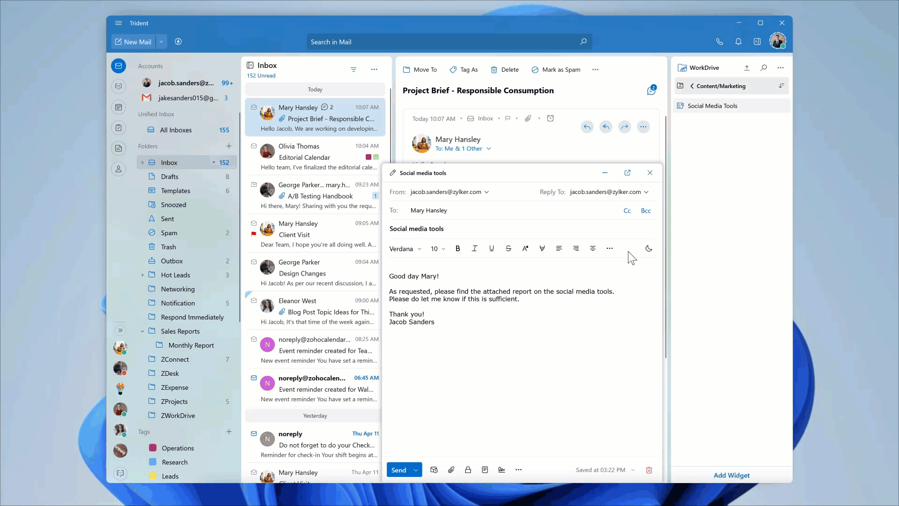The width and height of the screenshot is (899, 506).
Task: Toggle night mode moon icon in editor
Action: coord(648,249)
